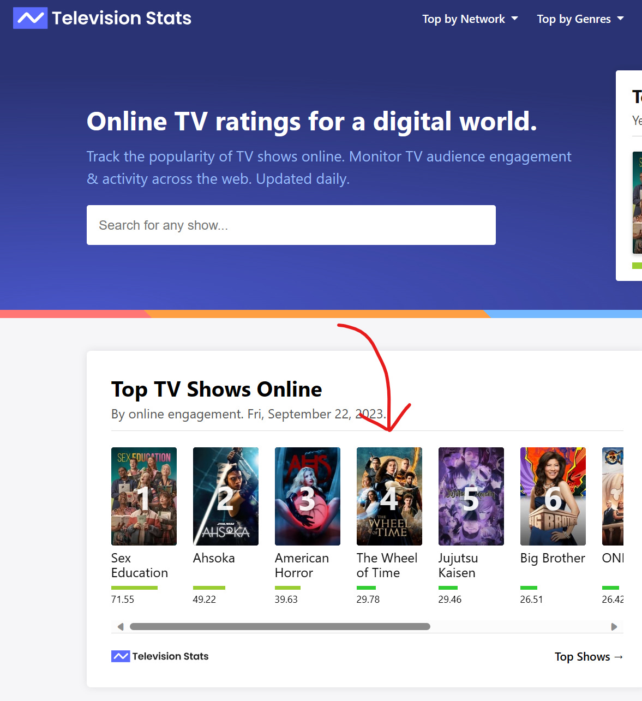Click the 49.22 score text
The width and height of the screenshot is (642, 701).
point(205,599)
